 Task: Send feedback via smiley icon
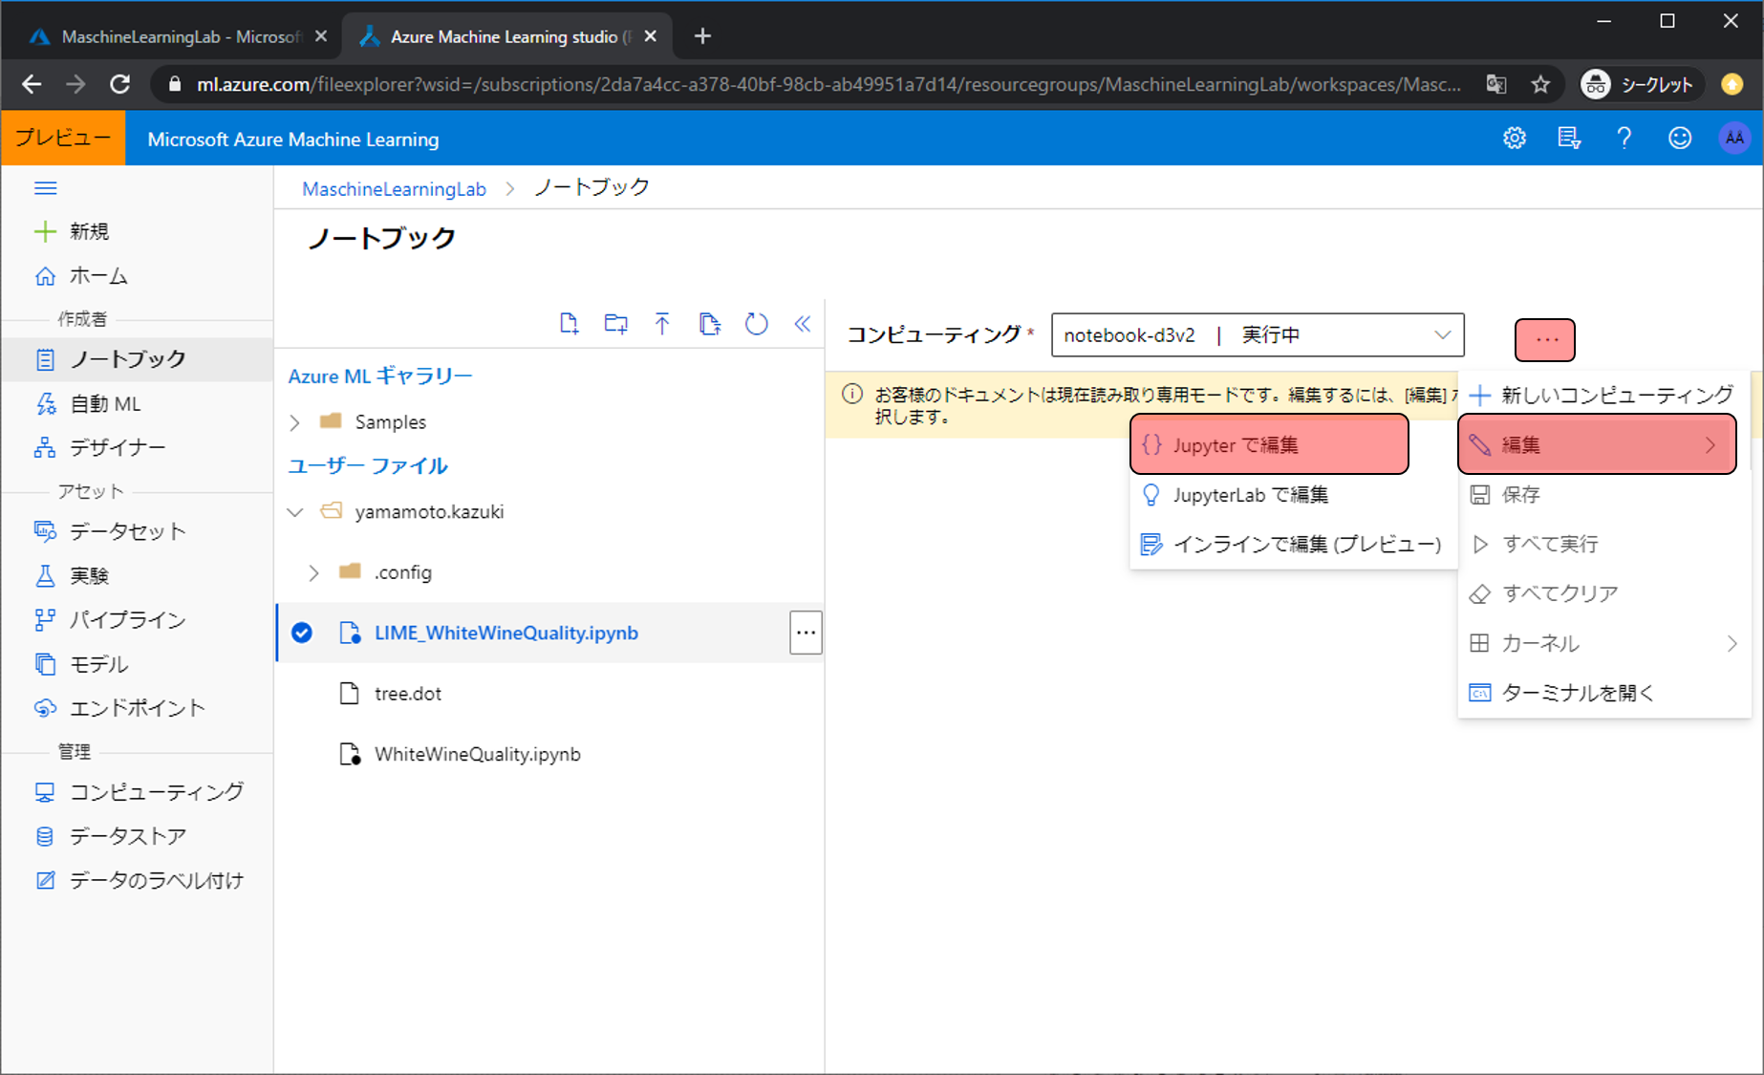tap(1679, 139)
